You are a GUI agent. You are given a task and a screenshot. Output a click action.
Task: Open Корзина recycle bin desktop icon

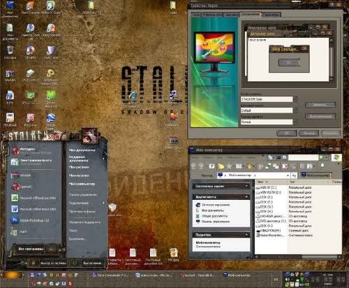click(x=10, y=52)
